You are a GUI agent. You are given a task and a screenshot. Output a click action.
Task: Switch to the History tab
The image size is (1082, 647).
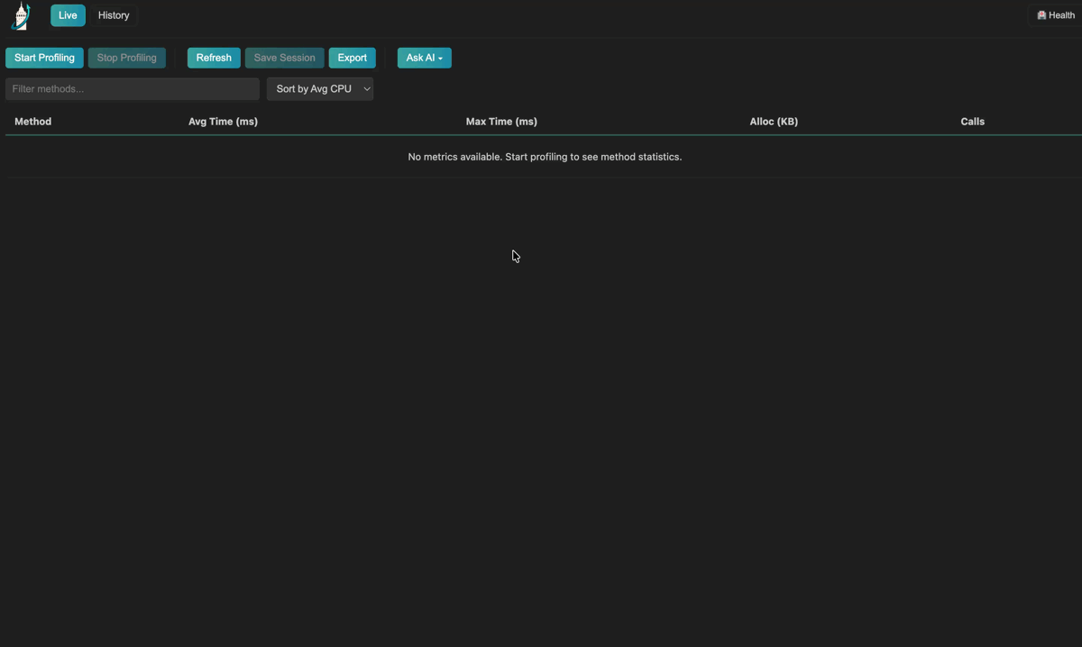(x=113, y=14)
